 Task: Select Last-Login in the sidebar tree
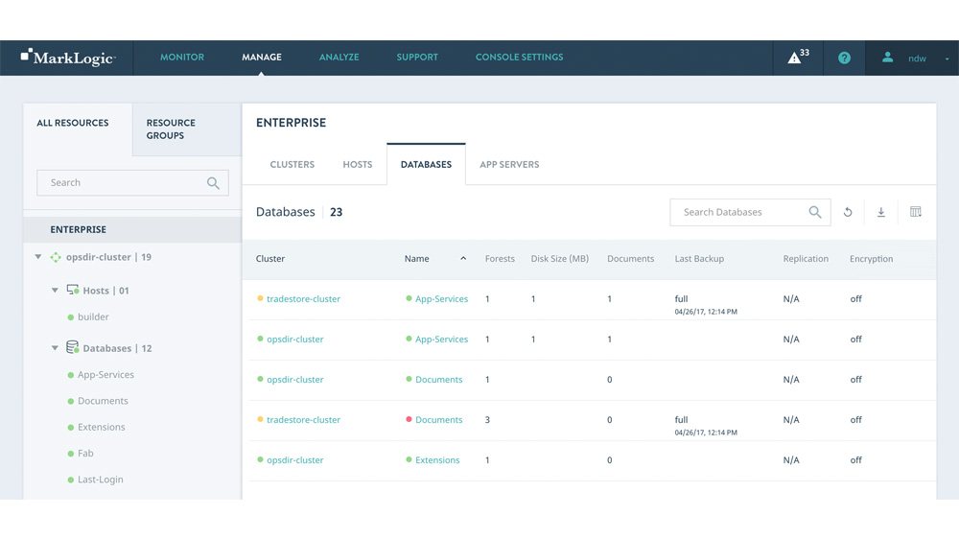click(x=101, y=480)
